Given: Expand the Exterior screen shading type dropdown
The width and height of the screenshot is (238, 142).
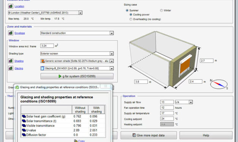Looking at the screenshot, I should (x=112, y=54).
